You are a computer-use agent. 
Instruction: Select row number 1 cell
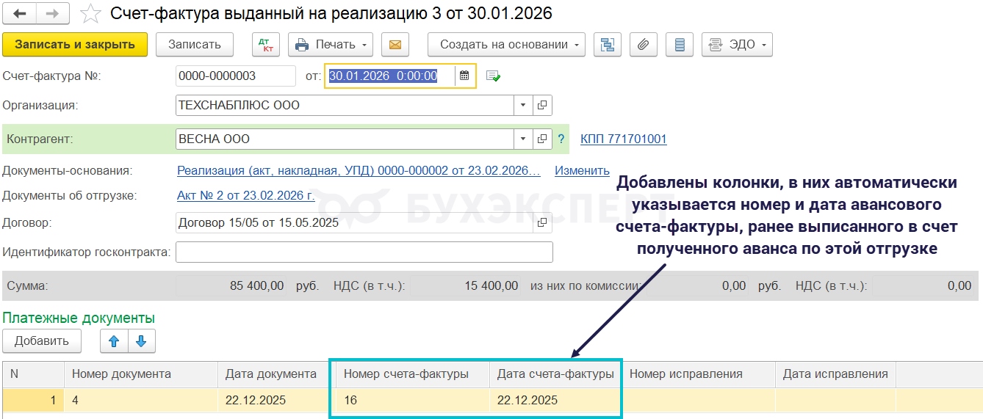tap(33, 401)
